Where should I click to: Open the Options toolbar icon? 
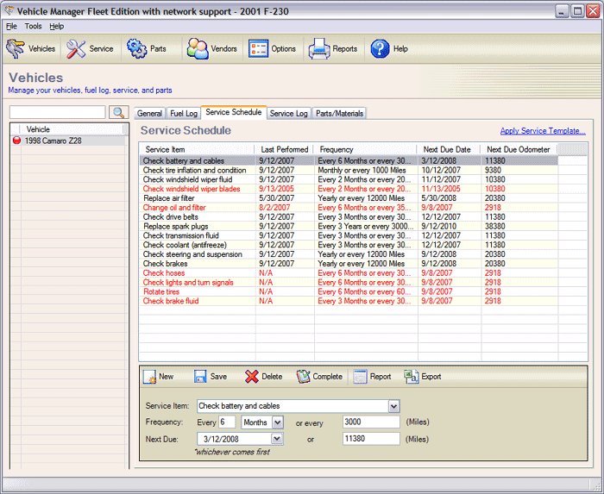coord(272,48)
